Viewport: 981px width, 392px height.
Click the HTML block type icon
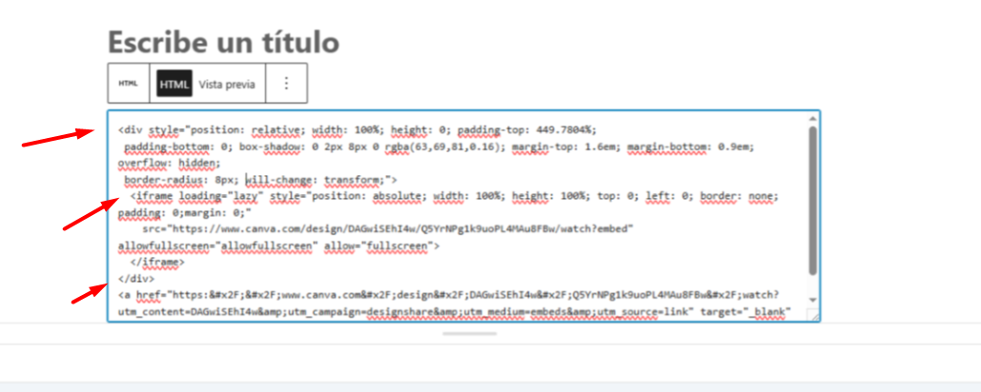pos(128,84)
